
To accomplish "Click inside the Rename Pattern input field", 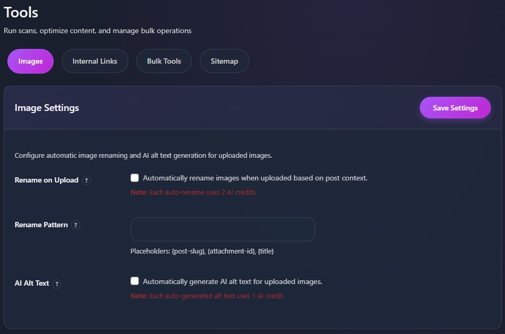I will 223,229.
